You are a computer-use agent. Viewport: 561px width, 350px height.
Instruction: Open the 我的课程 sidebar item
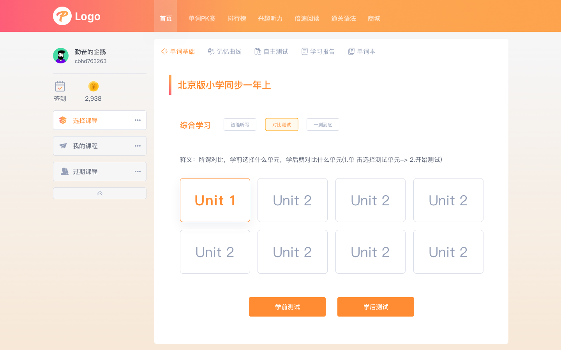pos(100,146)
